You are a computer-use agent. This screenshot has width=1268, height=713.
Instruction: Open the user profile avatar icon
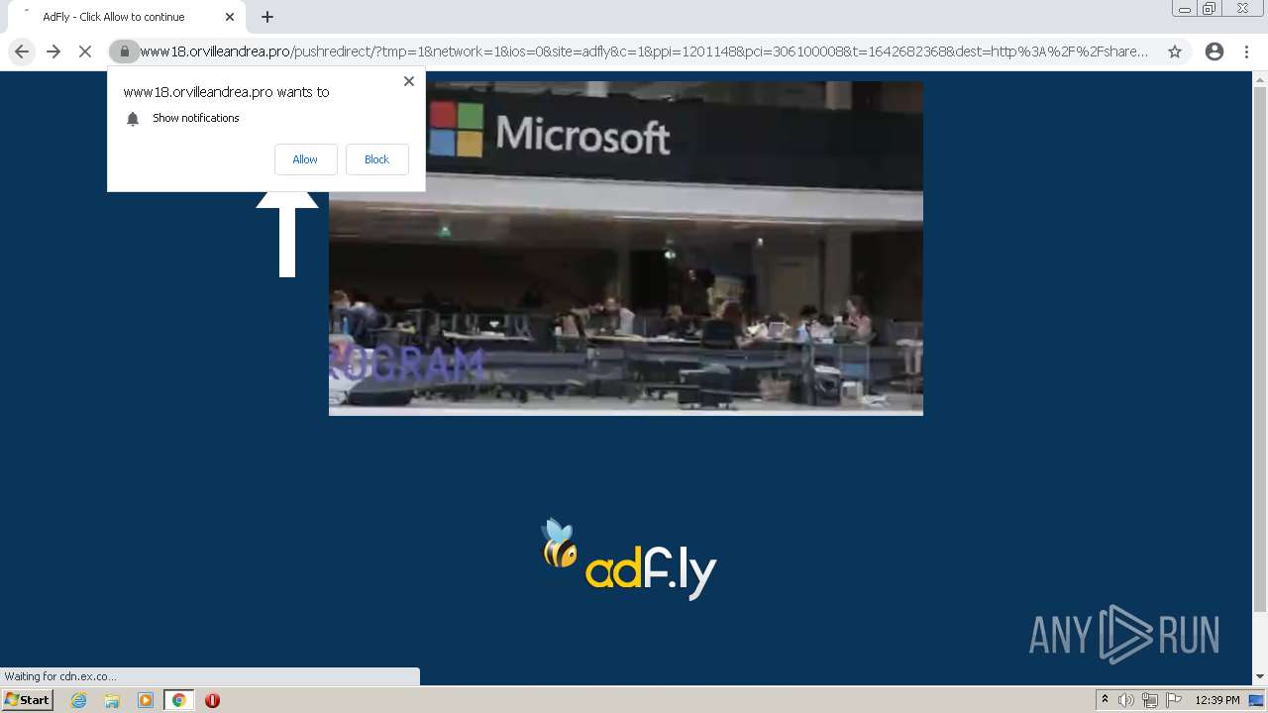[x=1215, y=51]
